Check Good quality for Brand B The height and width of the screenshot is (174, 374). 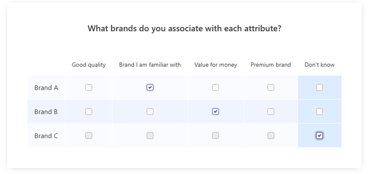[x=89, y=112]
